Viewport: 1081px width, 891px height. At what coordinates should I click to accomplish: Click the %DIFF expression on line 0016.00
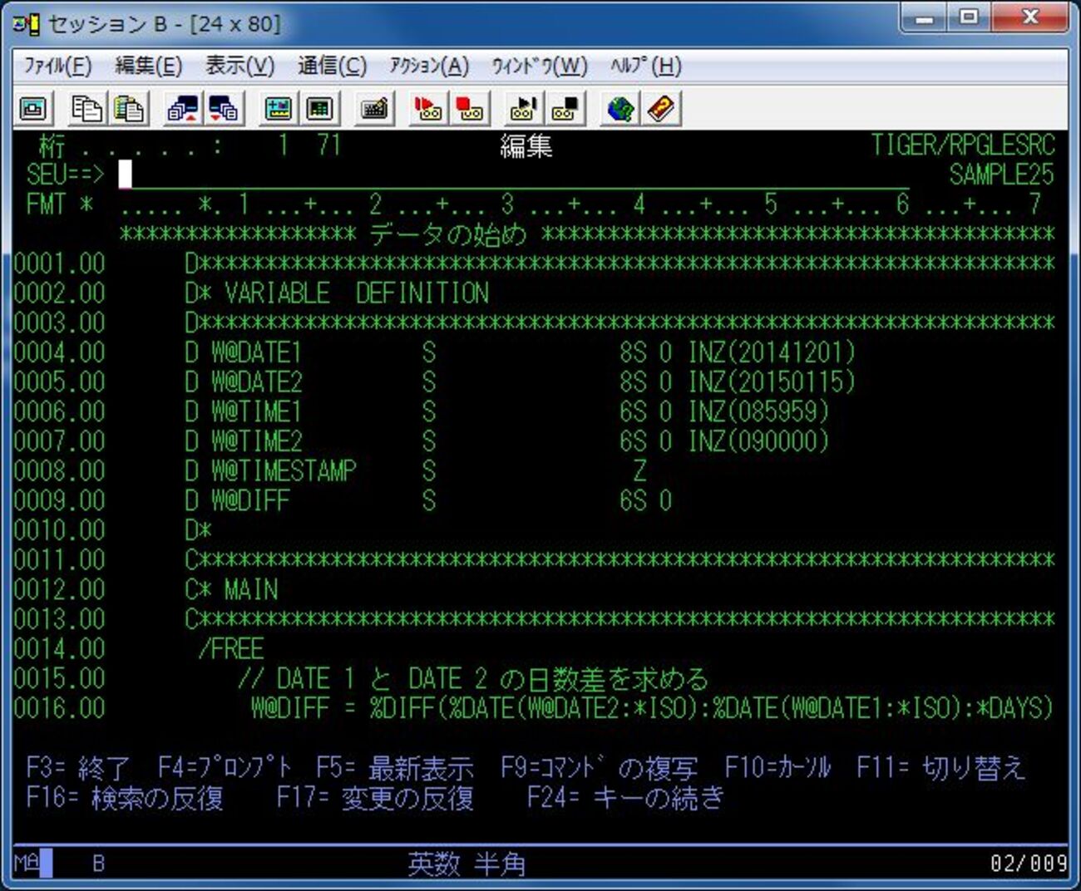click(x=712, y=708)
